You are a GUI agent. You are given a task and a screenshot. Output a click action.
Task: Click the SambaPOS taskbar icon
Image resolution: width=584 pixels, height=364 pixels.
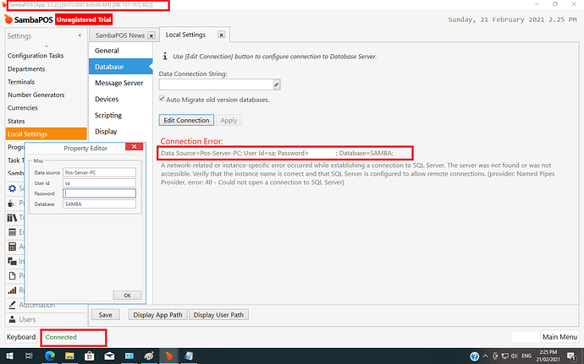click(169, 356)
